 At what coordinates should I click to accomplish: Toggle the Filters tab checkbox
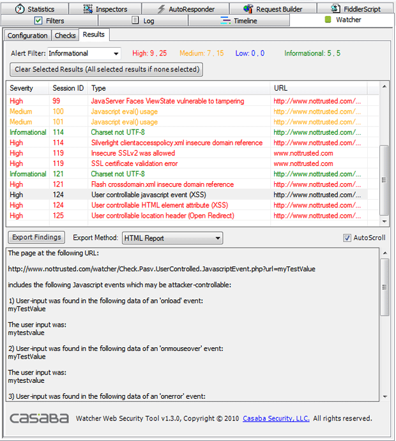point(38,20)
